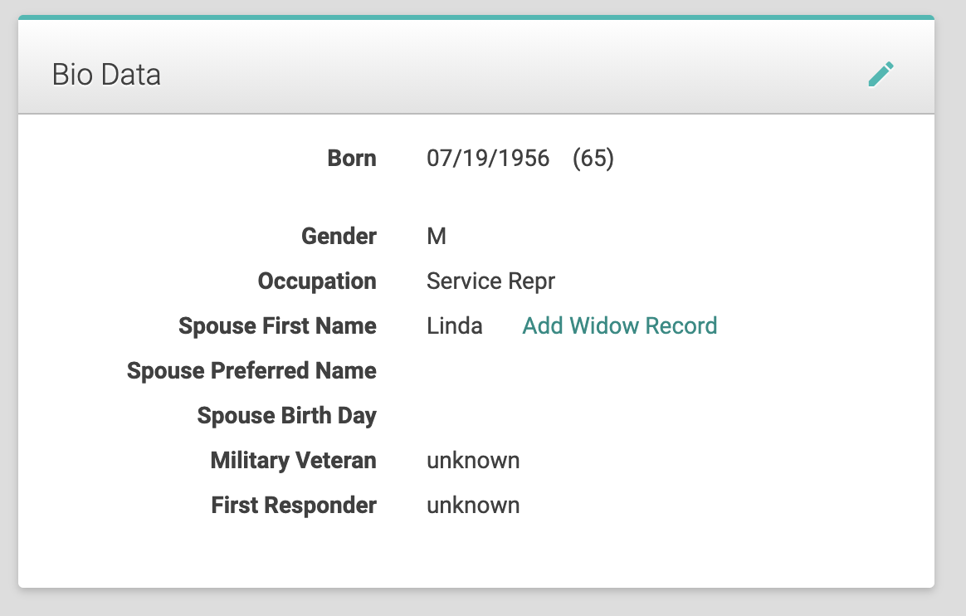
Task: Click the Bio Data panel title
Action: click(x=106, y=75)
